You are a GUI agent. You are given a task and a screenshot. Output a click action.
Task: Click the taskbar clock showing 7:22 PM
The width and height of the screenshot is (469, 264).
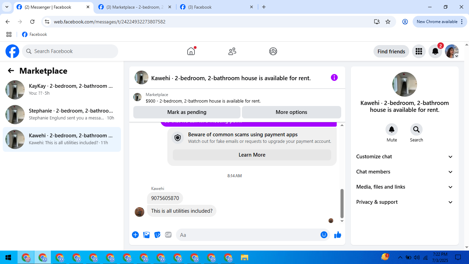tap(440, 257)
